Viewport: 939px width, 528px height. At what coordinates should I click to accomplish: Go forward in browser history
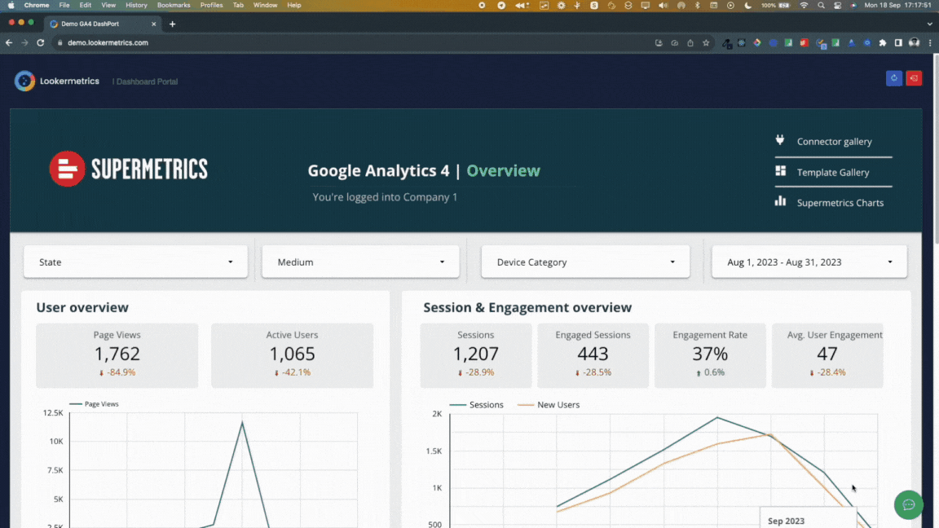pos(24,42)
